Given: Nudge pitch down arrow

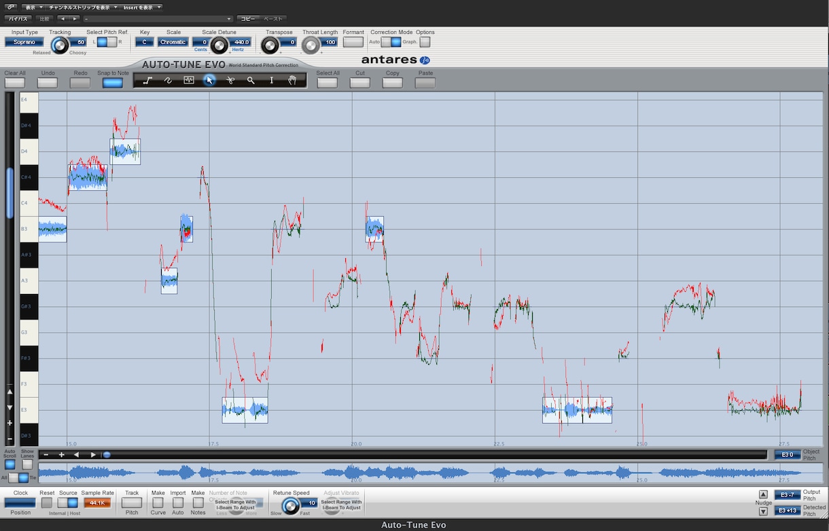Looking at the screenshot, I should tap(763, 511).
